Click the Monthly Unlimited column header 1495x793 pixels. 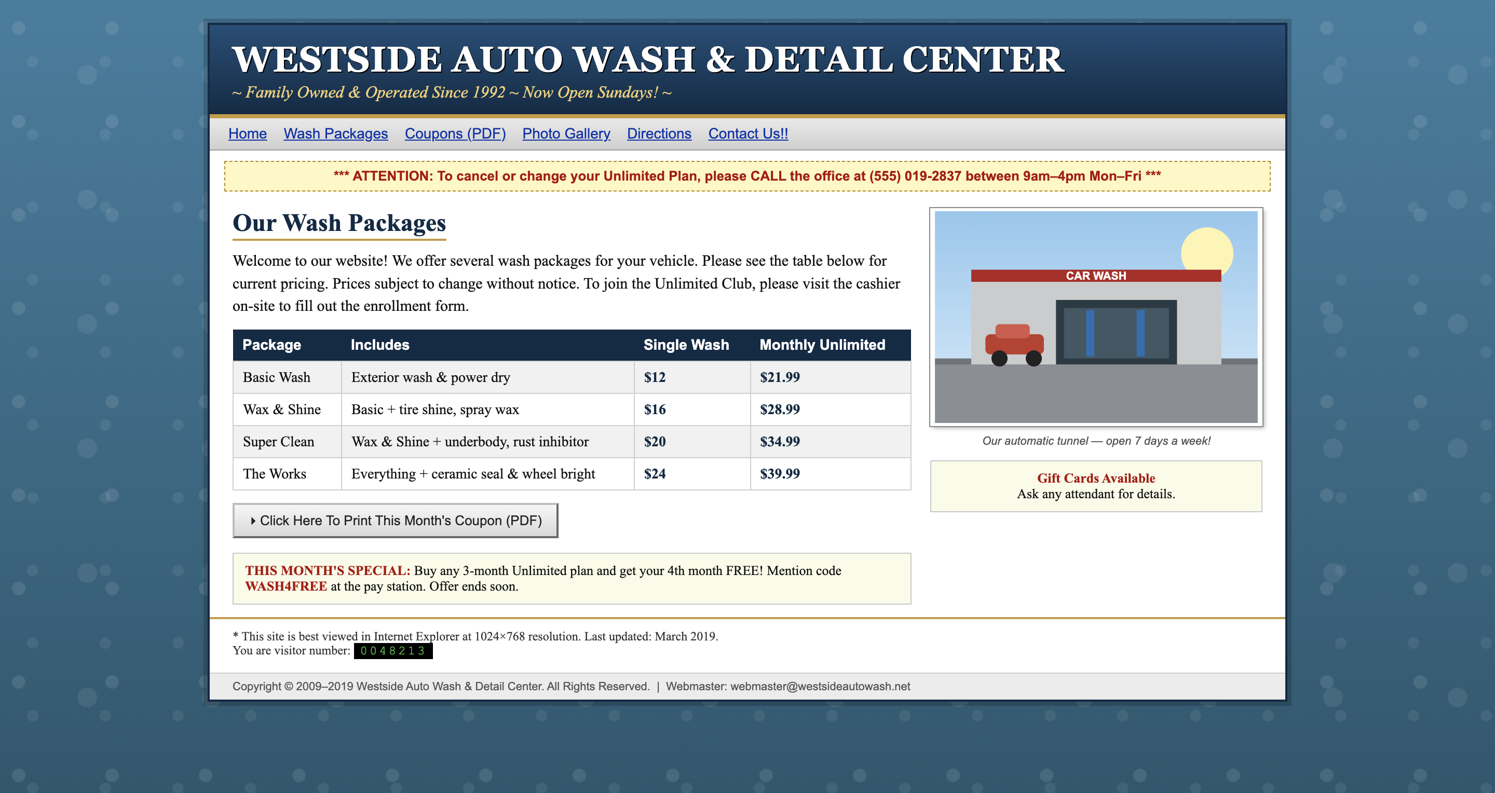[x=822, y=345]
